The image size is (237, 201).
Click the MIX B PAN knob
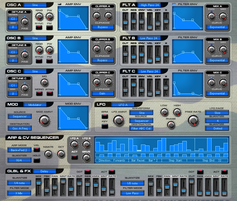[212, 49]
